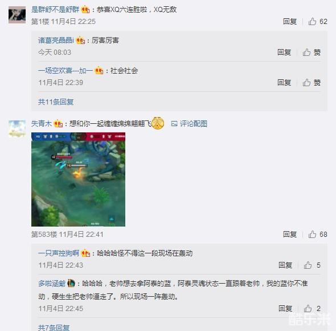The height and width of the screenshot is (331, 336).
Task: Reply to 失青木's 583楼 comment
Action: point(290,235)
